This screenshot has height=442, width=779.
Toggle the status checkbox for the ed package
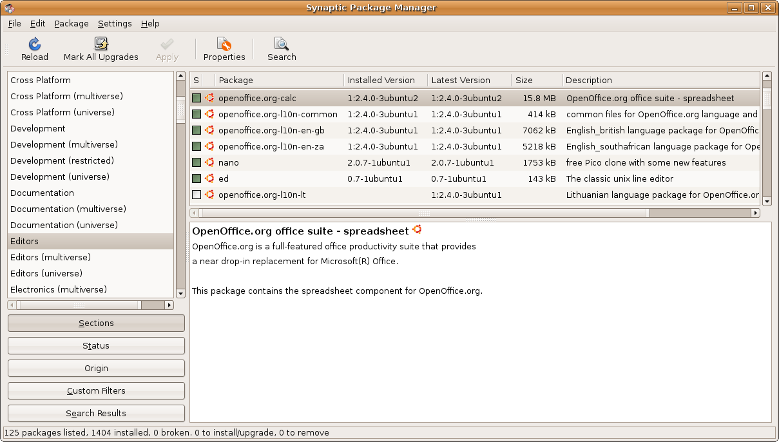coord(197,178)
